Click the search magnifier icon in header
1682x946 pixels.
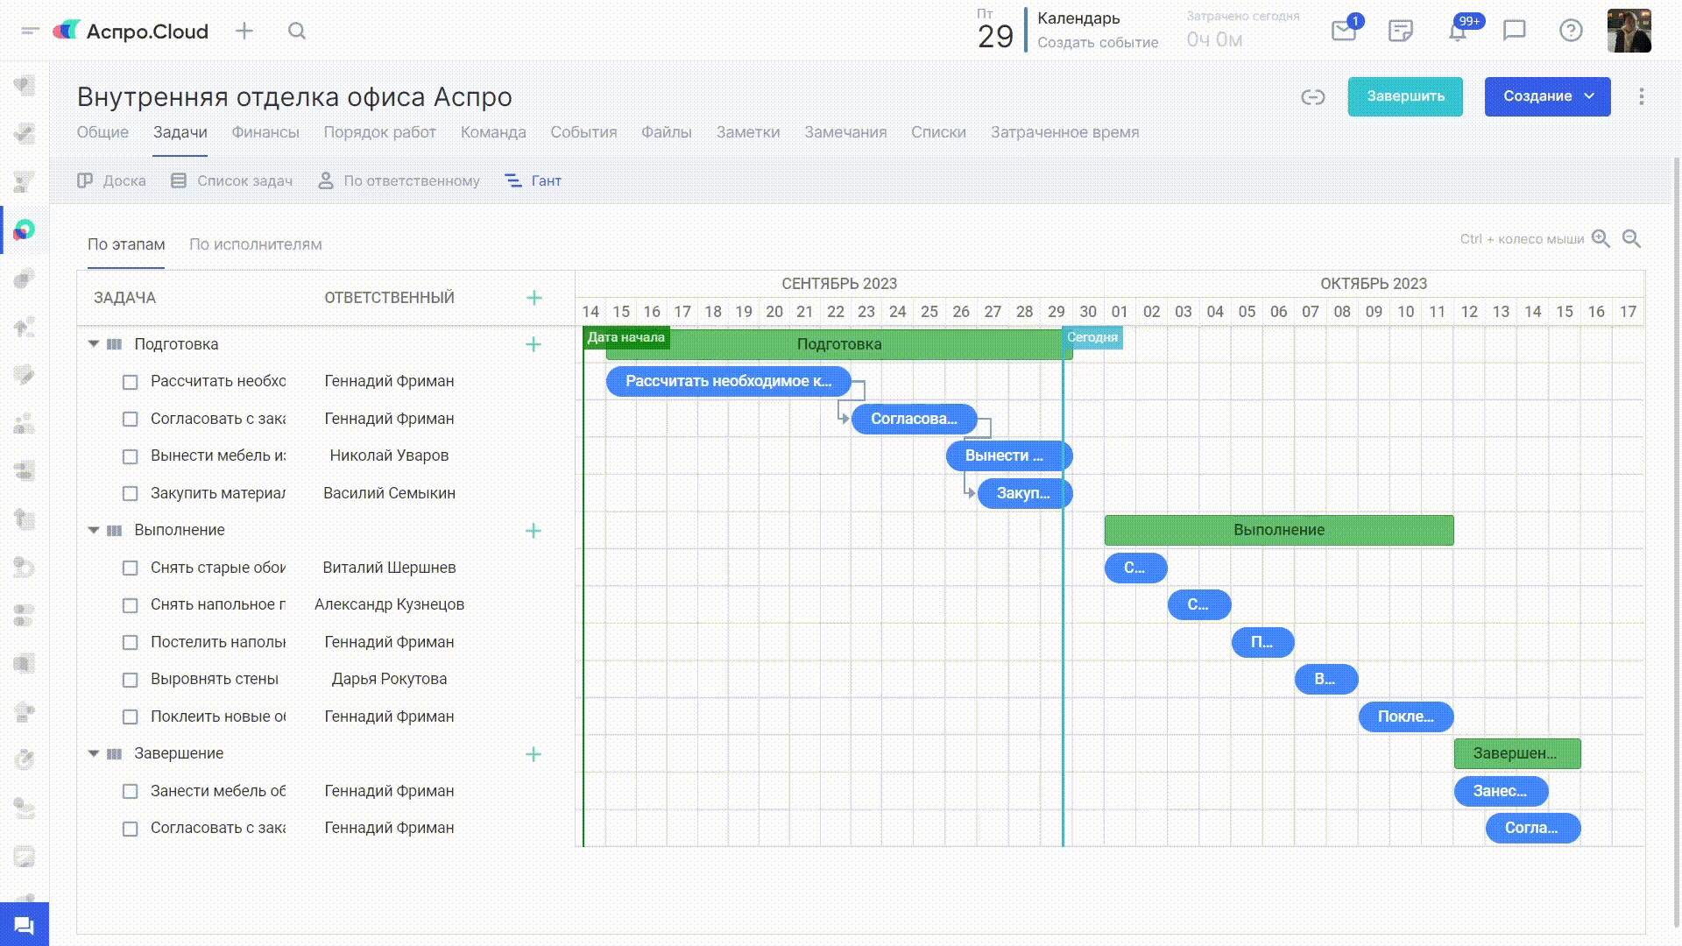[x=297, y=32]
